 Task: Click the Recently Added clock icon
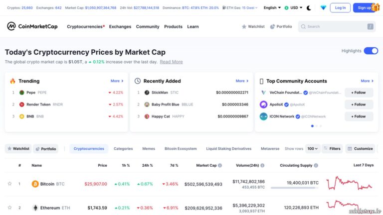tap(138, 81)
